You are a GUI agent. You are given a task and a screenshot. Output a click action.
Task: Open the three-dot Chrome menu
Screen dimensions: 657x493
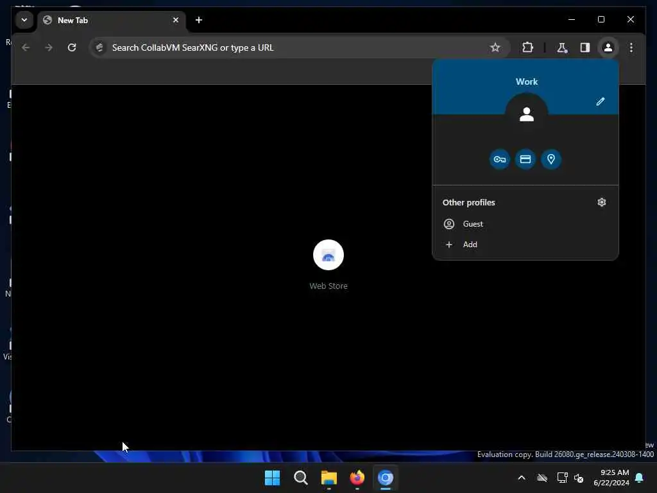tap(631, 48)
